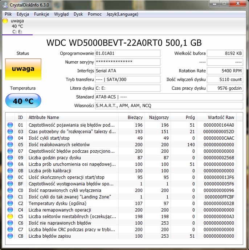This screenshot has width=249, height=250.
Task: Click raw value 0000000FFCBF
Action: click(220, 197)
